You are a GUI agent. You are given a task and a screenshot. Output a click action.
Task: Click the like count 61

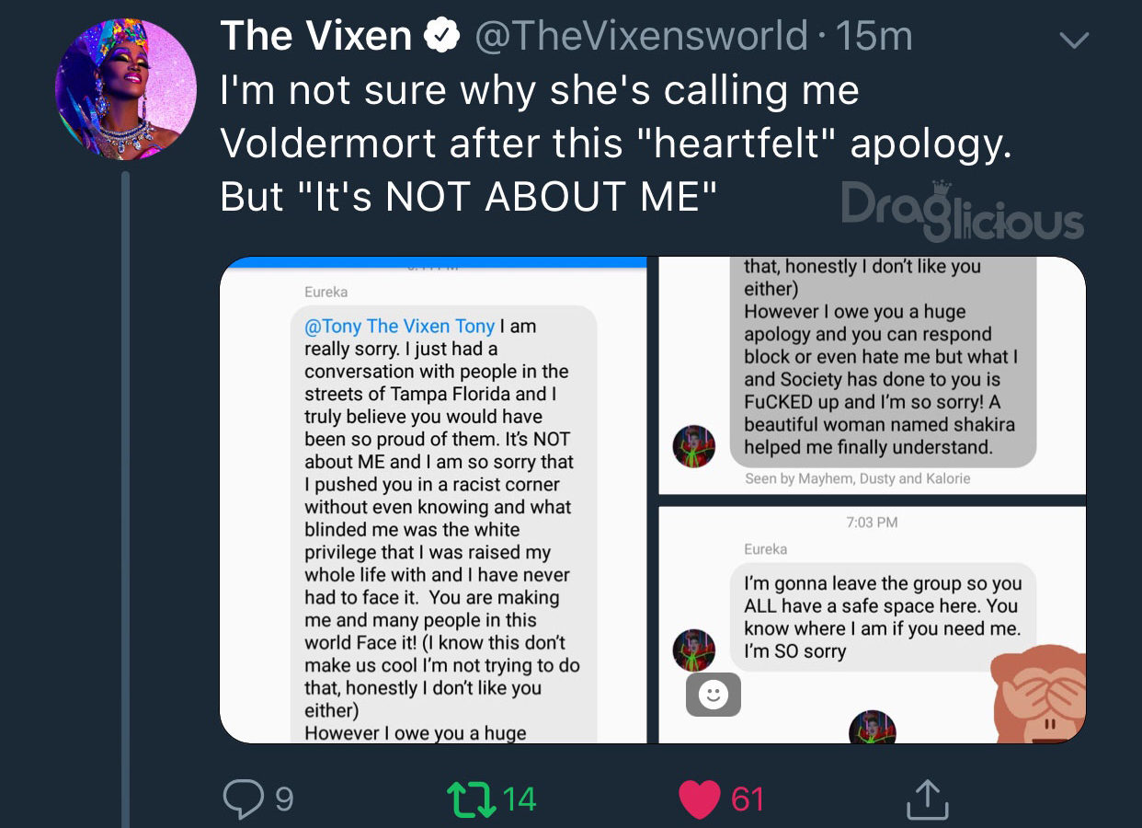[748, 799]
